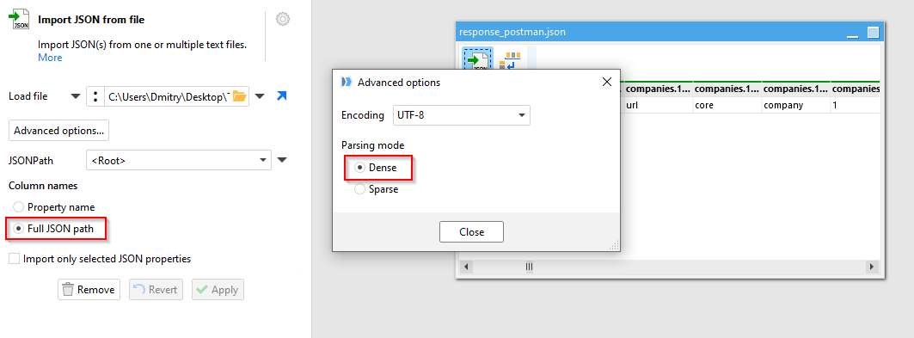Select Property name for column names

pos(53,207)
